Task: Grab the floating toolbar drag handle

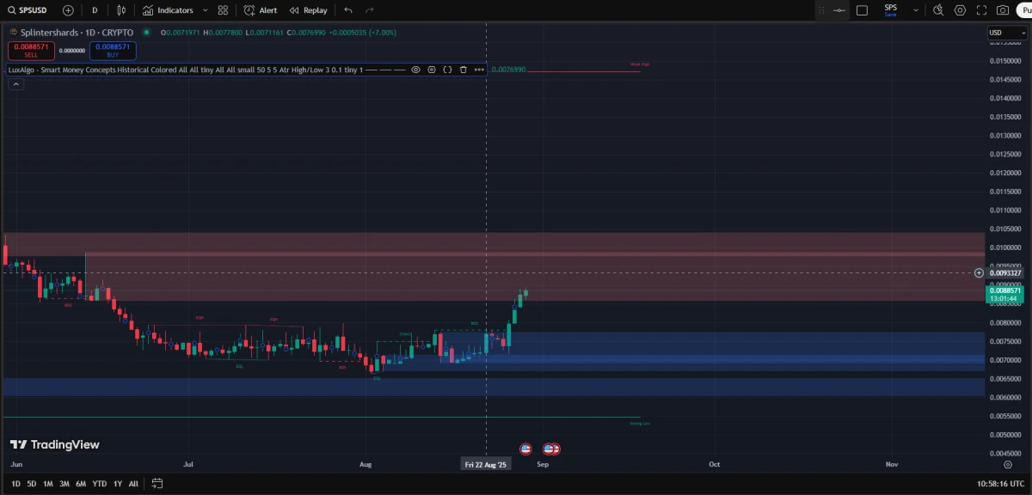Action: click(x=820, y=10)
